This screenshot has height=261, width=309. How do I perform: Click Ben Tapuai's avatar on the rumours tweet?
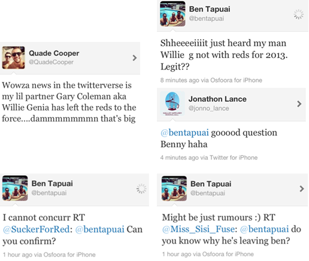click(174, 189)
